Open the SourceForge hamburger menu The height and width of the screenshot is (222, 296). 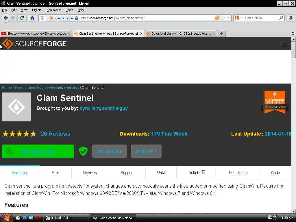click(x=284, y=44)
